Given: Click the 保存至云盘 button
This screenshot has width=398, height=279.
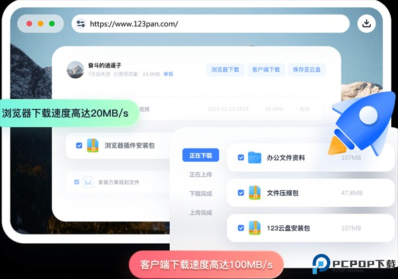Looking at the screenshot, I should (x=306, y=70).
